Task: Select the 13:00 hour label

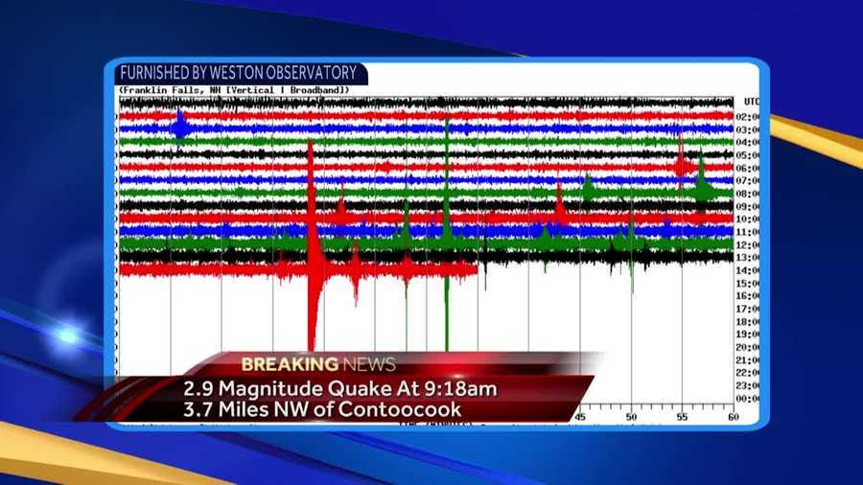Action: click(748, 258)
